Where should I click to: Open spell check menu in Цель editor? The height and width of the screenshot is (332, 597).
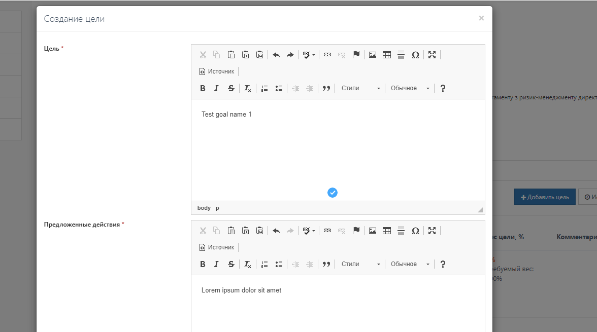tap(309, 55)
